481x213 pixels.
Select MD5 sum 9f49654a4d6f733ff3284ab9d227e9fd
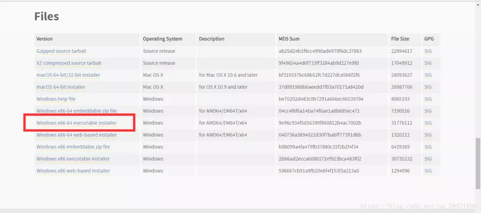(318, 63)
